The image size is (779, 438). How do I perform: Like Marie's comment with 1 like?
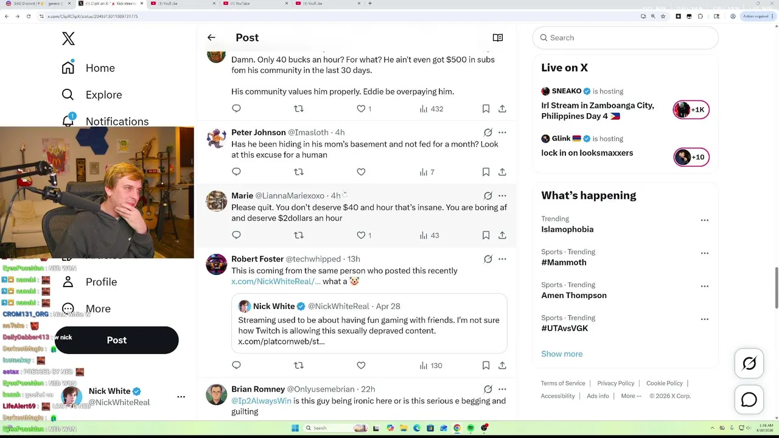pos(364,235)
